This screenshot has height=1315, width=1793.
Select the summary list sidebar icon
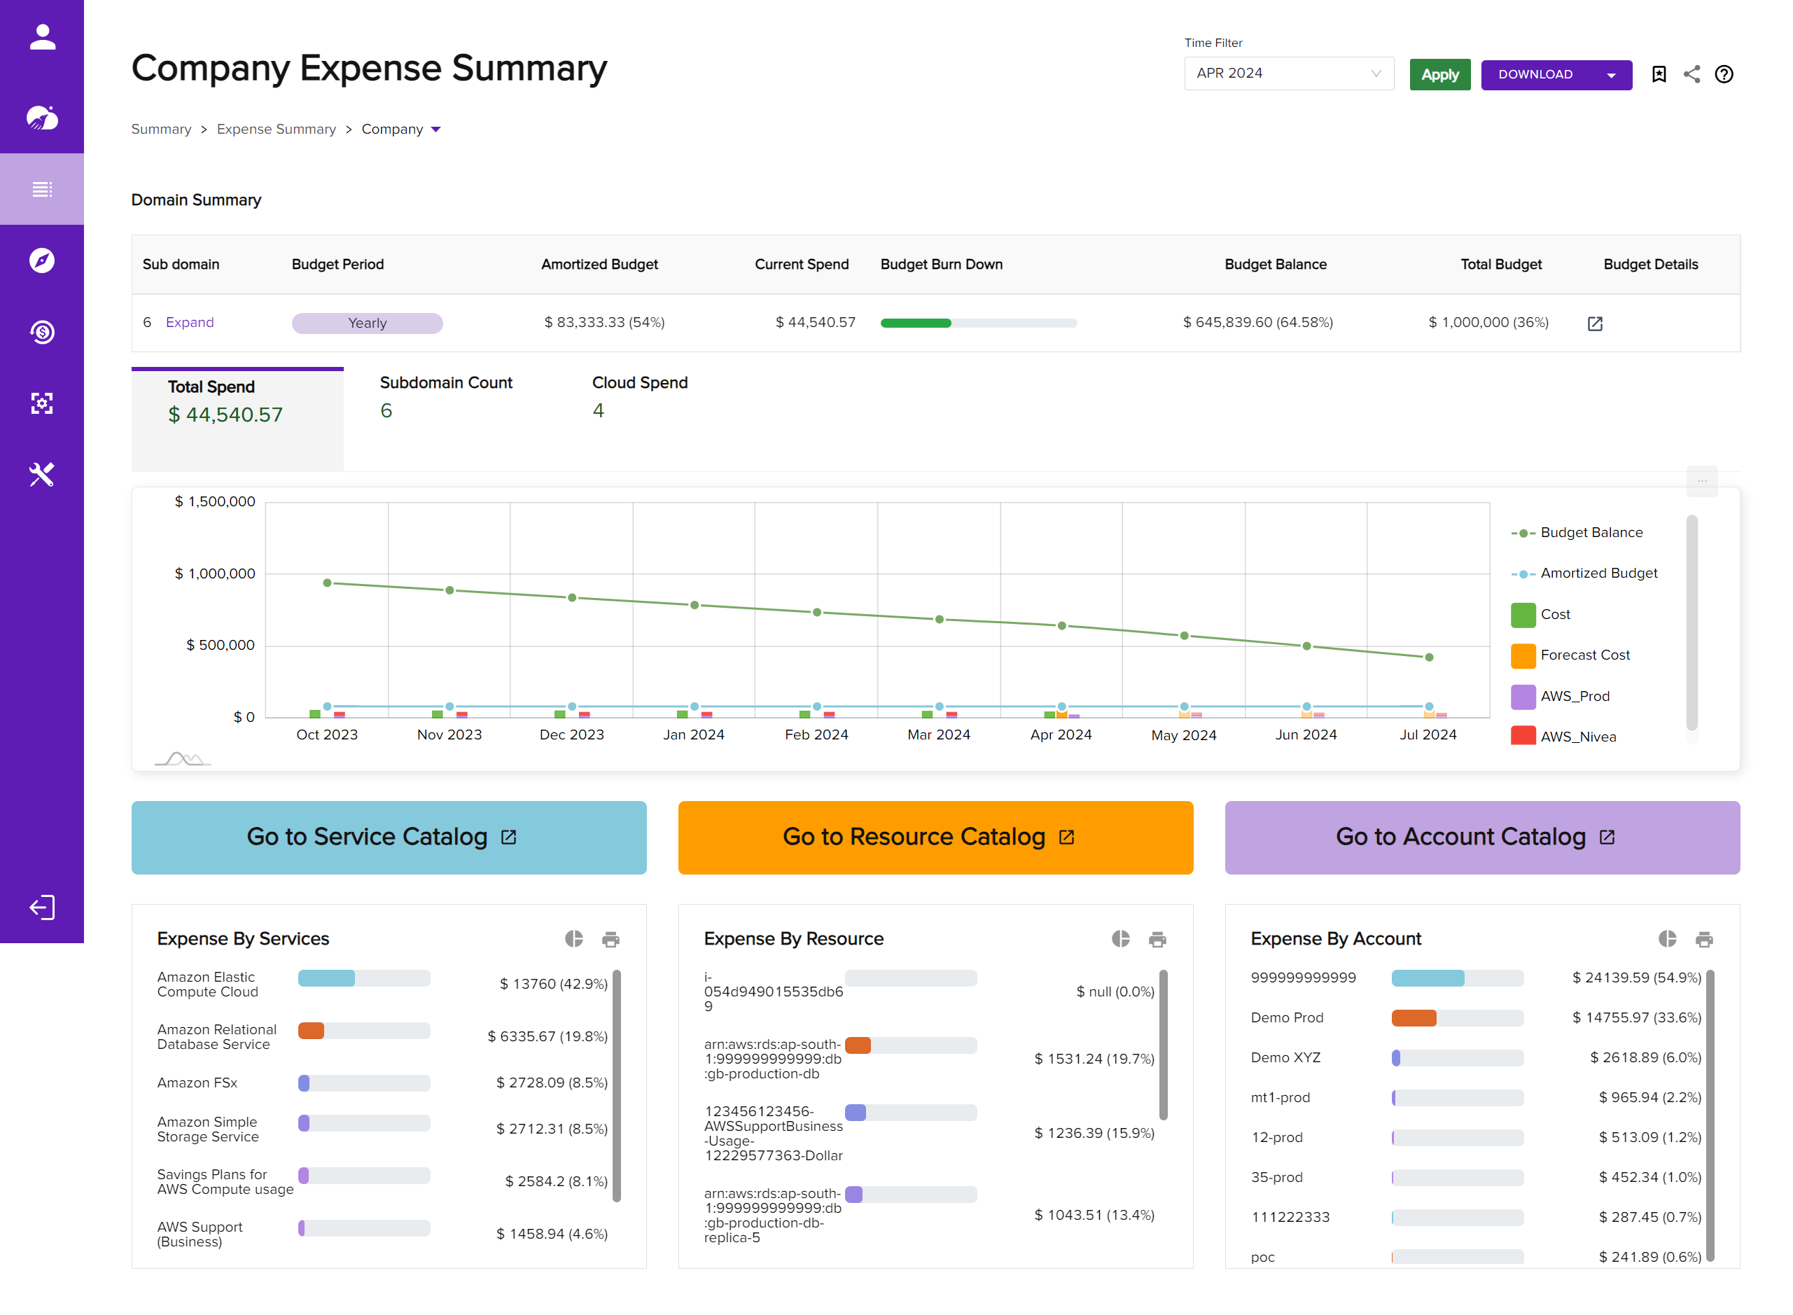pyautogui.click(x=42, y=188)
